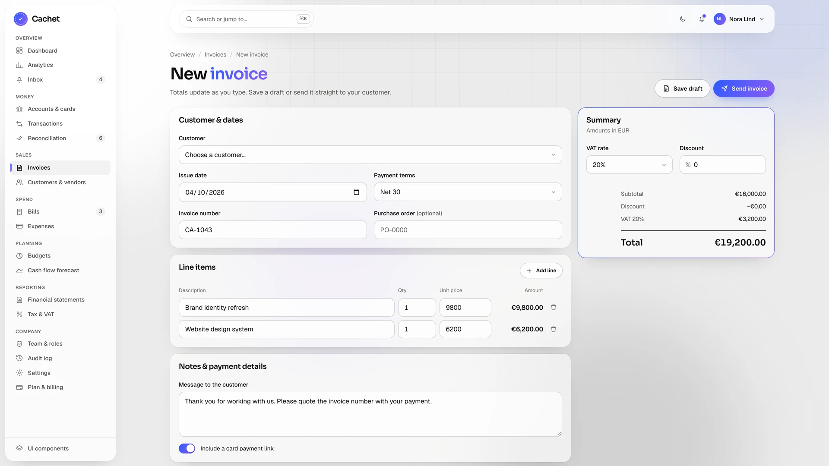Open the issue date calendar picker
The height and width of the screenshot is (466, 829).
click(356, 192)
